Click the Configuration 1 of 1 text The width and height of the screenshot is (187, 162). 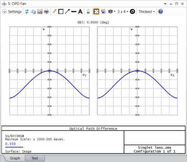[155, 151]
